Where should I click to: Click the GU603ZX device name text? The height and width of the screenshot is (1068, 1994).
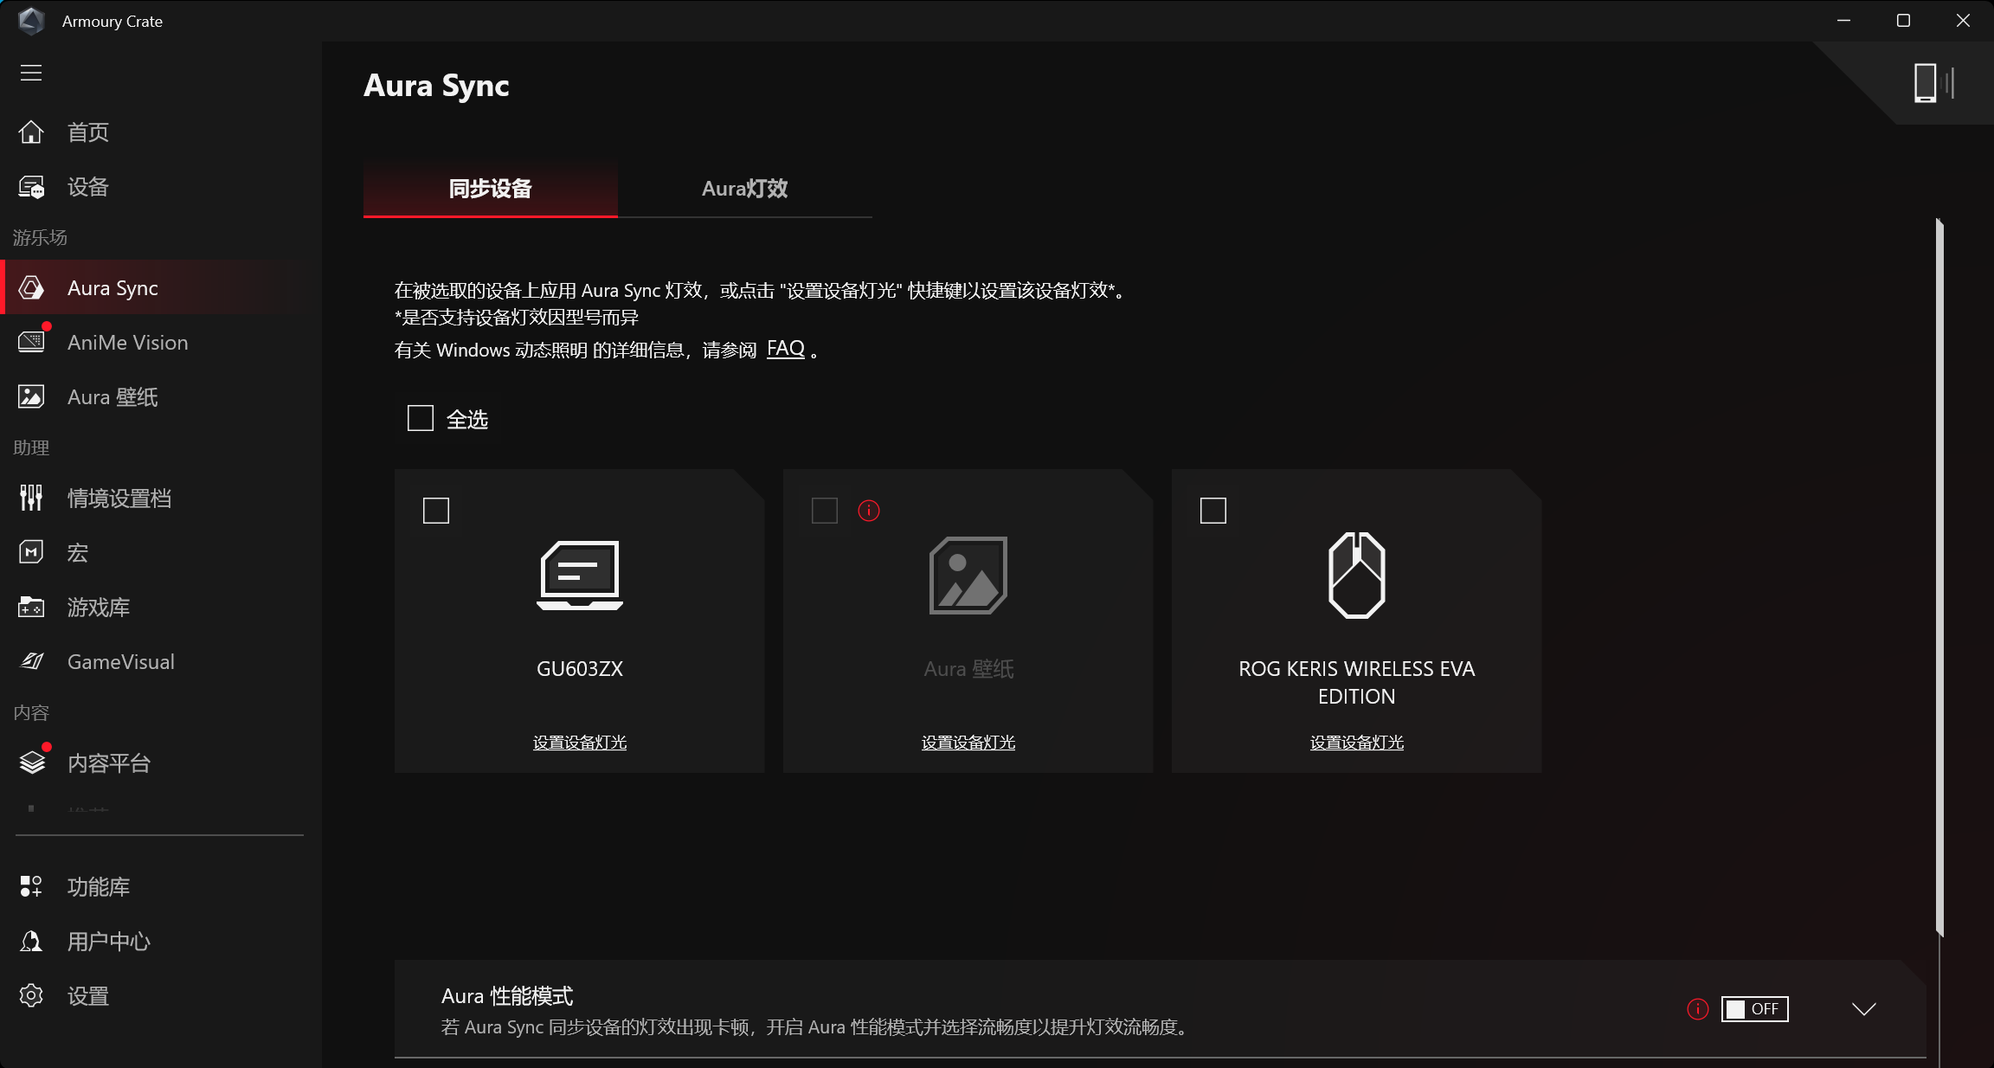point(580,669)
